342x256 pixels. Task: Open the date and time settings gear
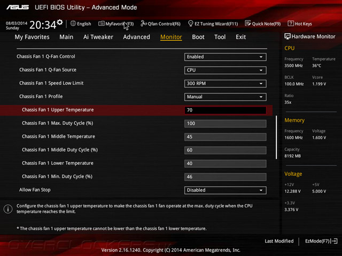point(60,22)
